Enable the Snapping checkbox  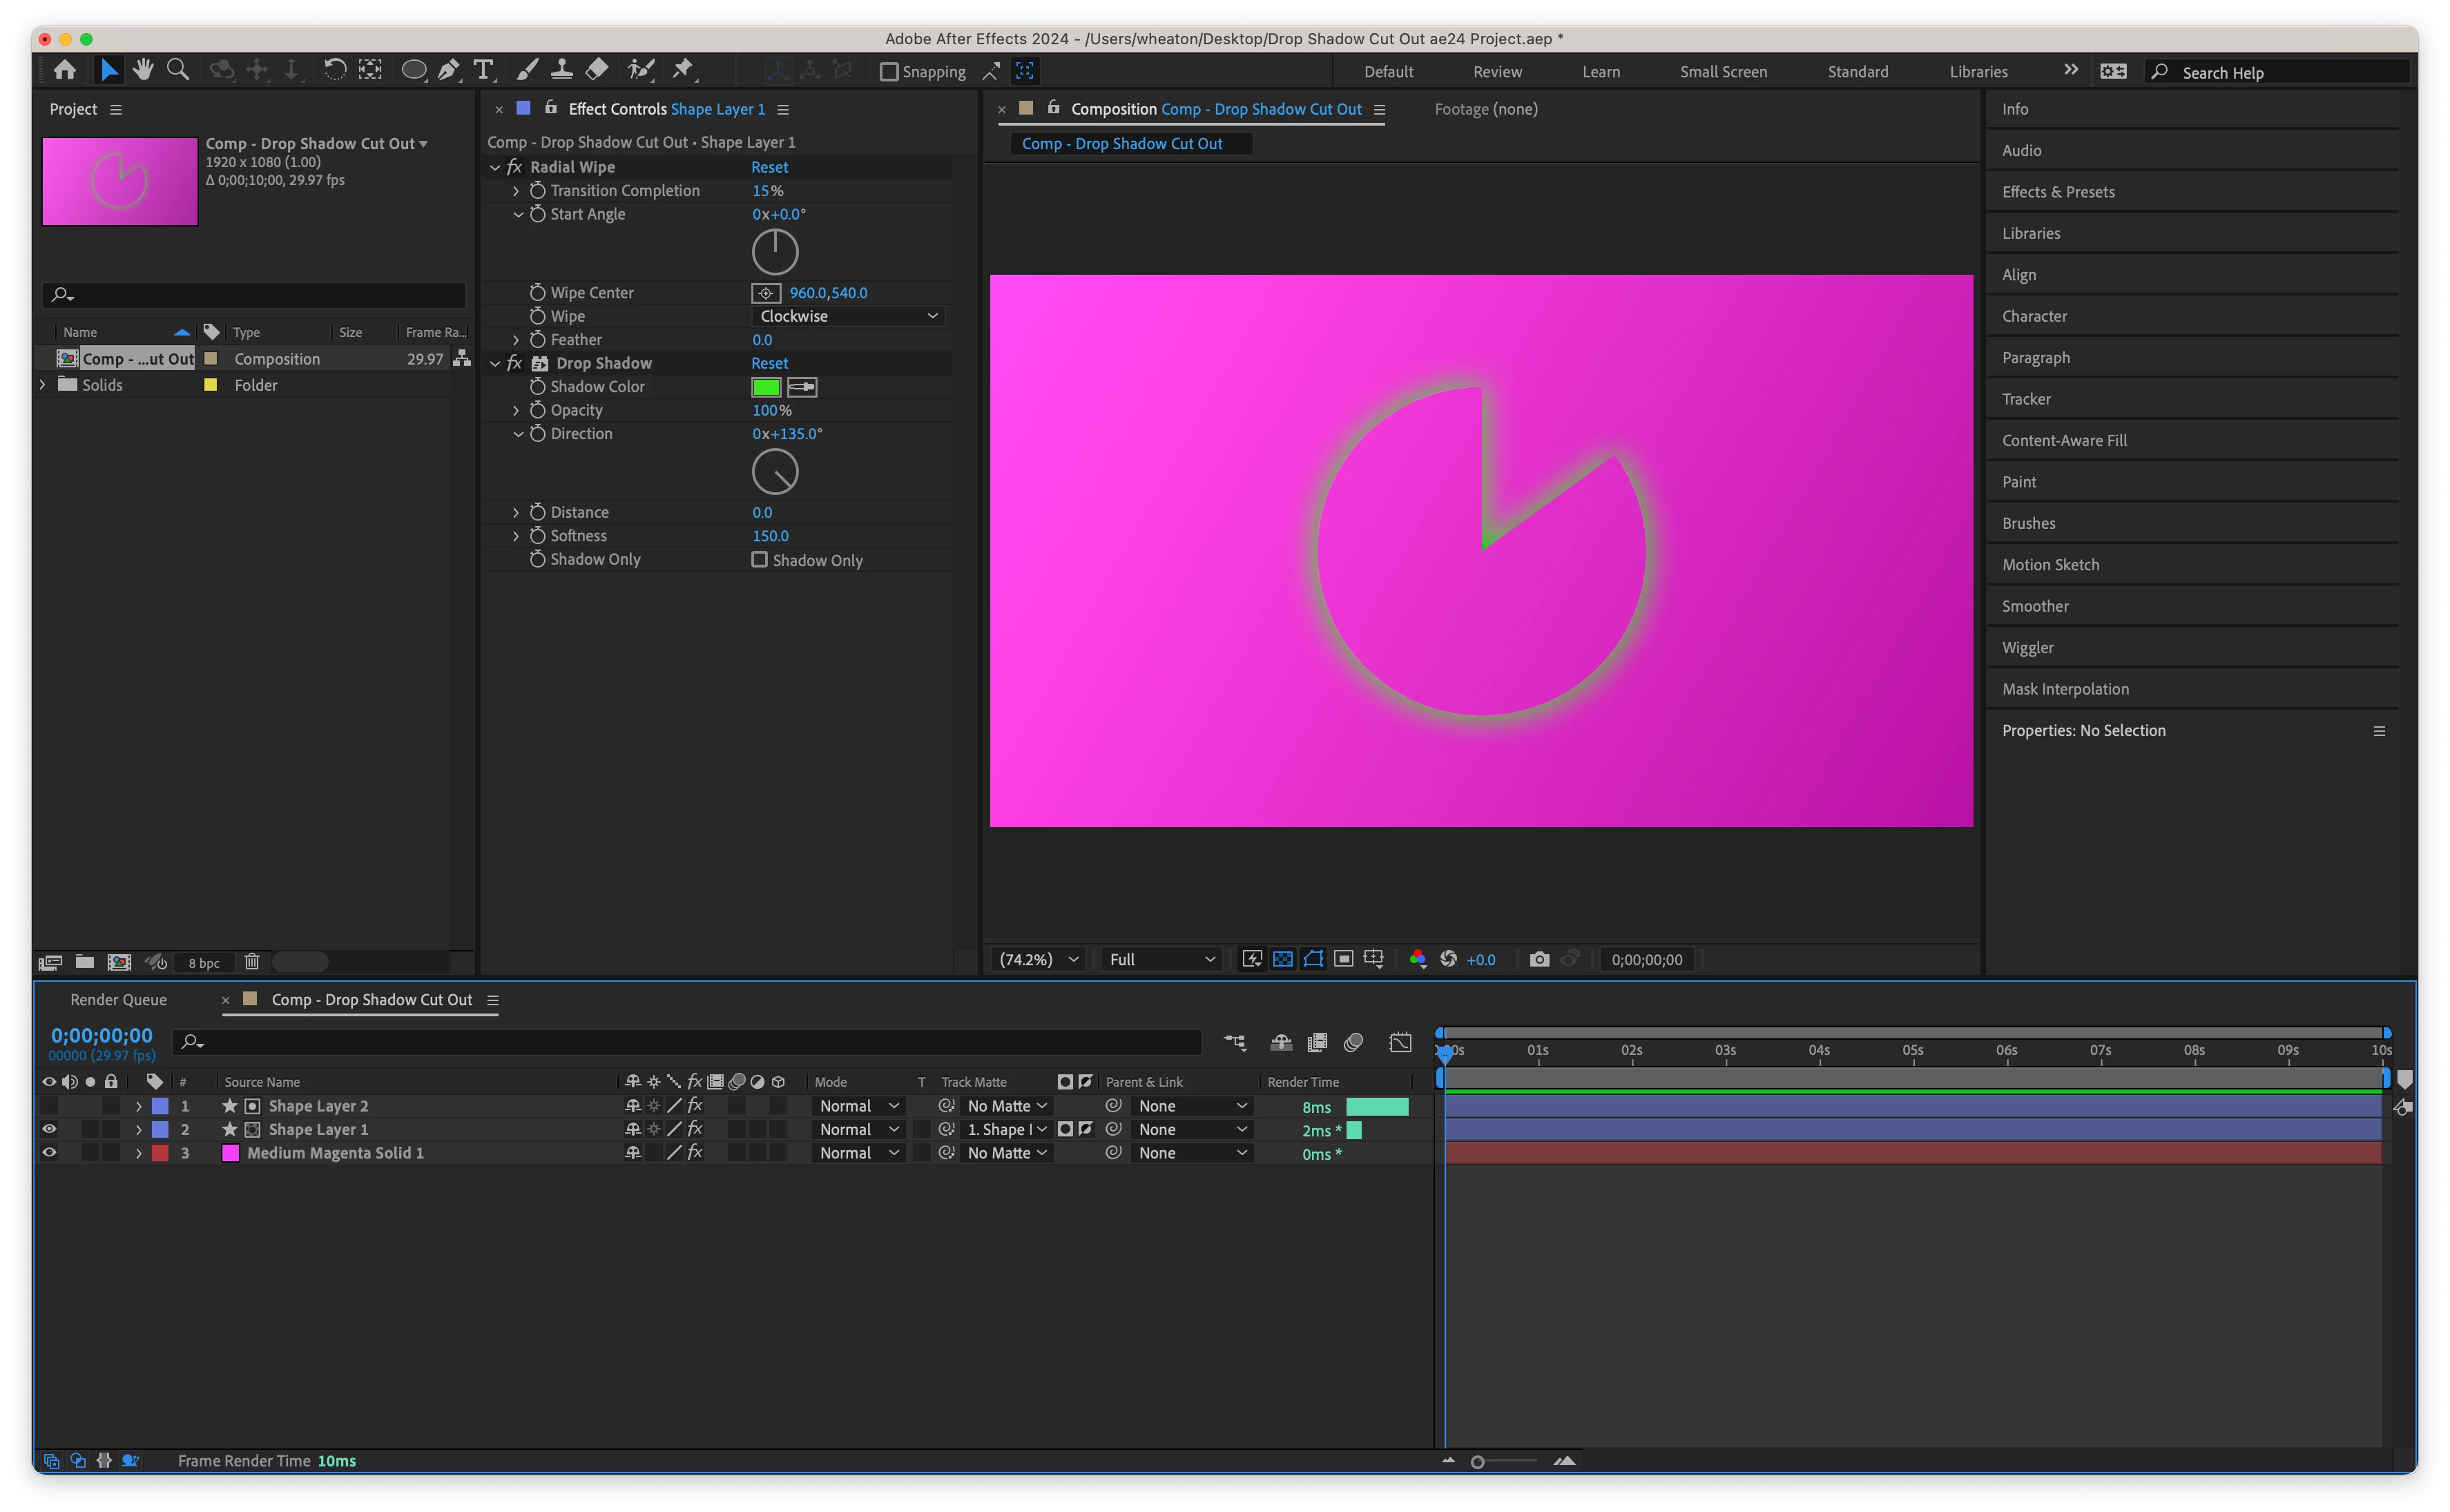tap(889, 72)
